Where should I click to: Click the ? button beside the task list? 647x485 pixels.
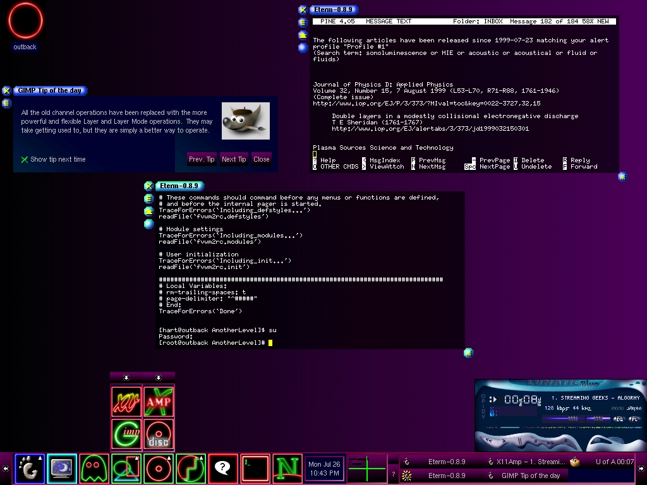coord(393,475)
